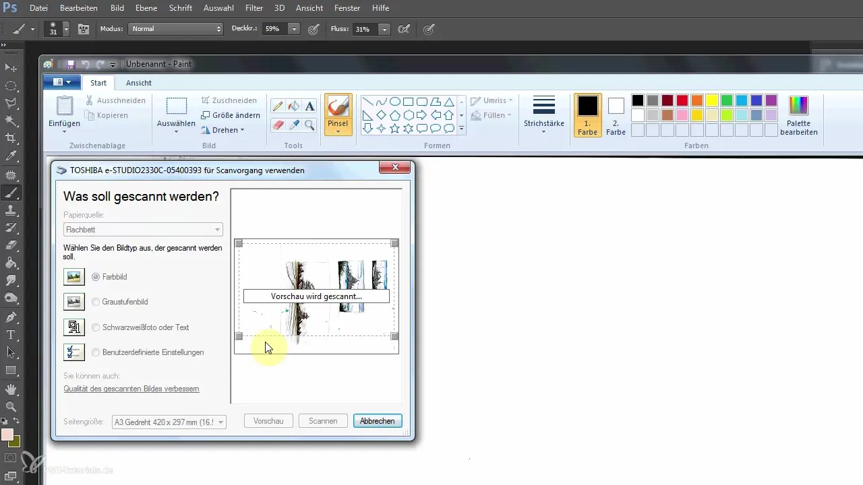
Task: Select Photoshop's Paint Bucket tool
Action: pos(11,263)
